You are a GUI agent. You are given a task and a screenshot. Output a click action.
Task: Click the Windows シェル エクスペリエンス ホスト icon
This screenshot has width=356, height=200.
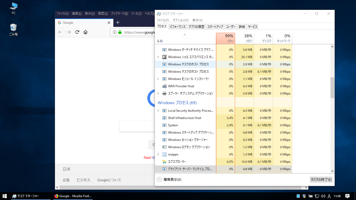164,57
